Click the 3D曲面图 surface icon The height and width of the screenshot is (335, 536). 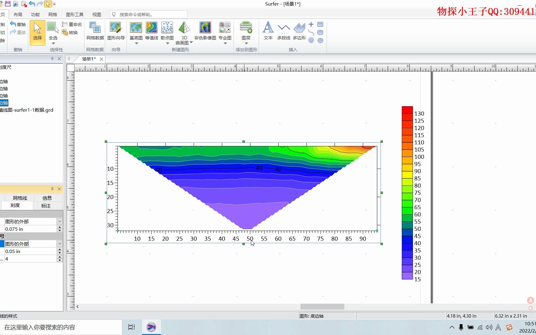click(x=184, y=28)
